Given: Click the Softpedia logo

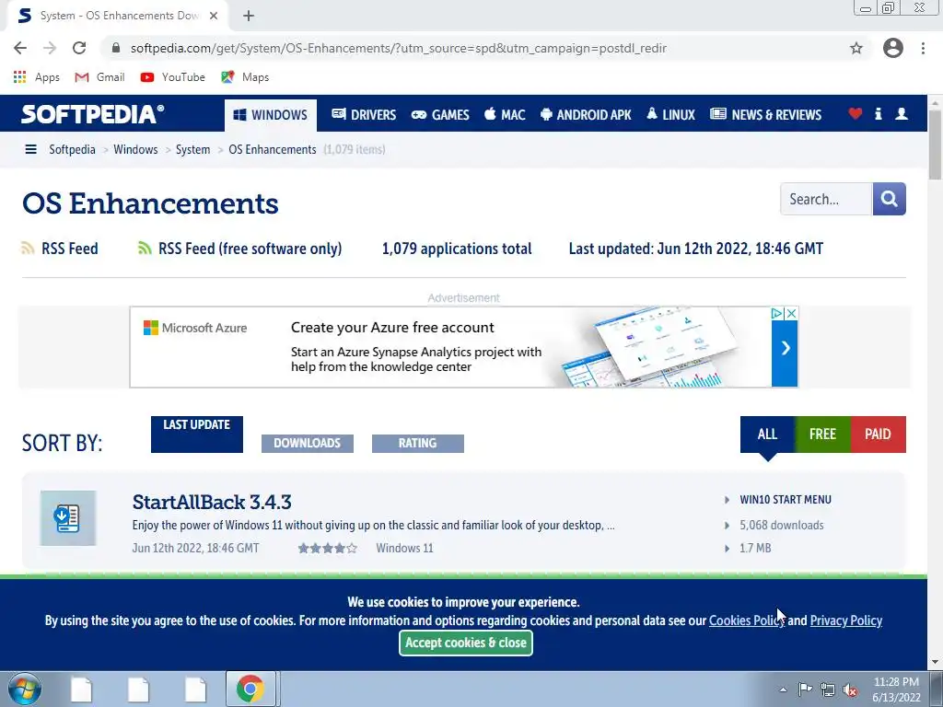Looking at the screenshot, I should [93, 114].
